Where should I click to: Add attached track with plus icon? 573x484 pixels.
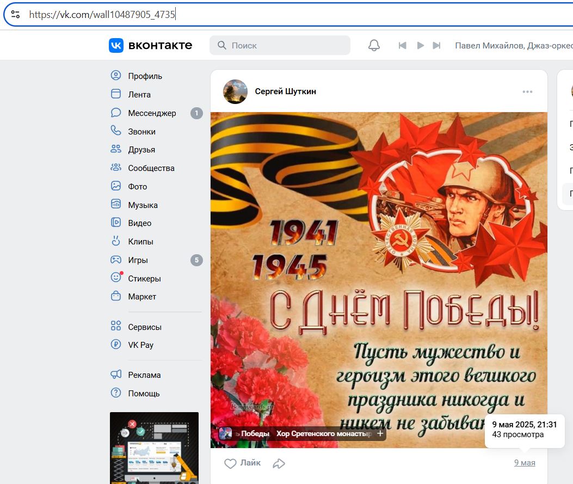coord(380,433)
